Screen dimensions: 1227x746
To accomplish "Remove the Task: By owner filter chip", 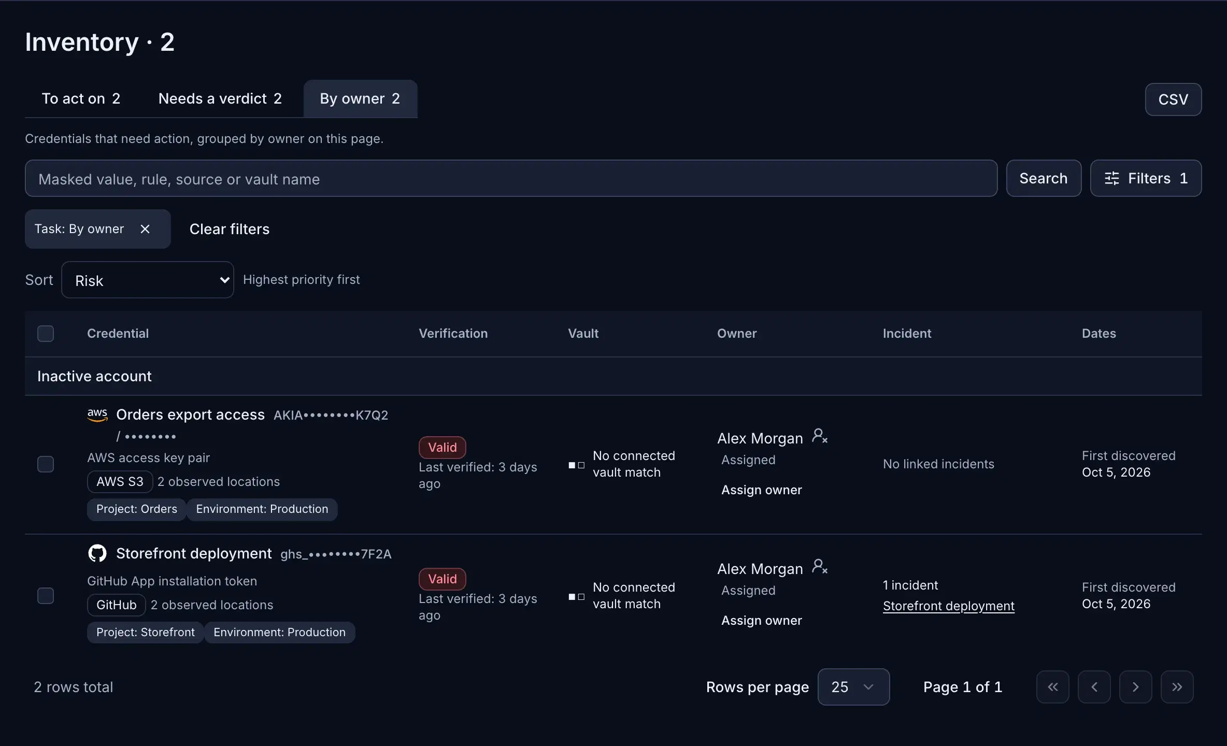I will pos(145,229).
